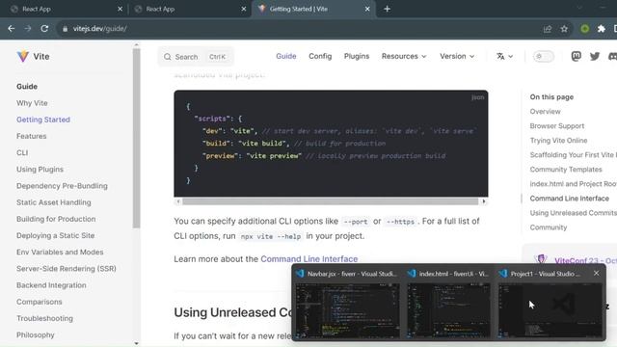
Task: Open CLI in the sidebar
Action: (x=22, y=152)
